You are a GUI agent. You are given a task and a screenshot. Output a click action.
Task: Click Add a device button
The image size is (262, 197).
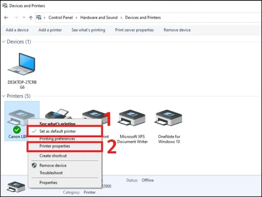coord(17,30)
